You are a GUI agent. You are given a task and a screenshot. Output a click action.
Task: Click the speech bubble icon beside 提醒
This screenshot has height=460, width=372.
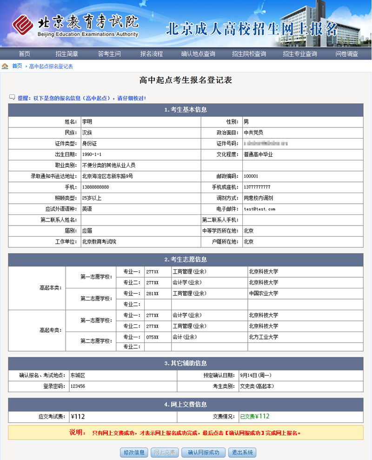12,98
